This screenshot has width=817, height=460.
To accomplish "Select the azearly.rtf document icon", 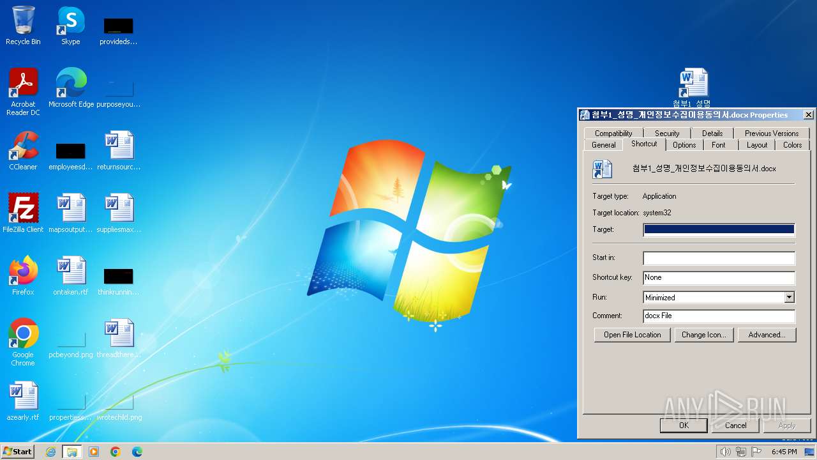I will coord(23,401).
